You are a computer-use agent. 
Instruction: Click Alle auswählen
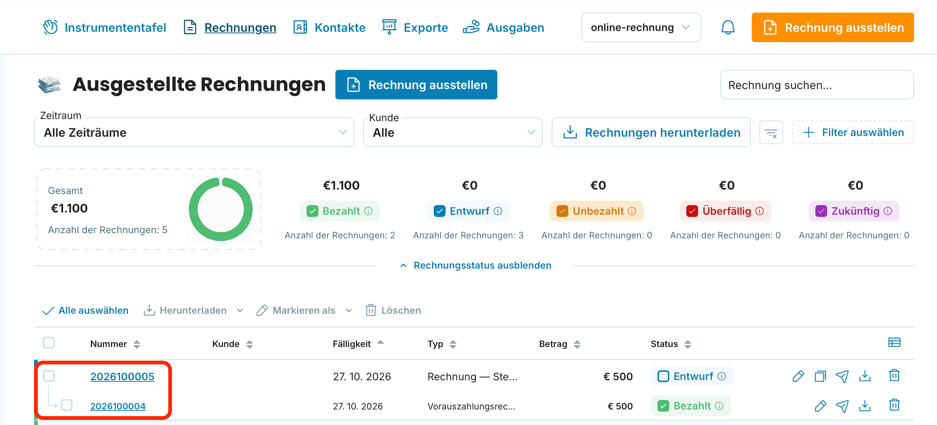click(x=85, y=310)
